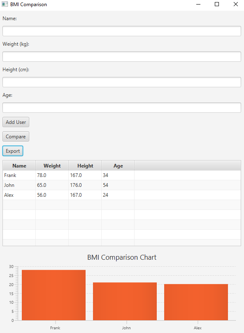Click the Compare button
This screenshot has width=244, height=333.
16,136
